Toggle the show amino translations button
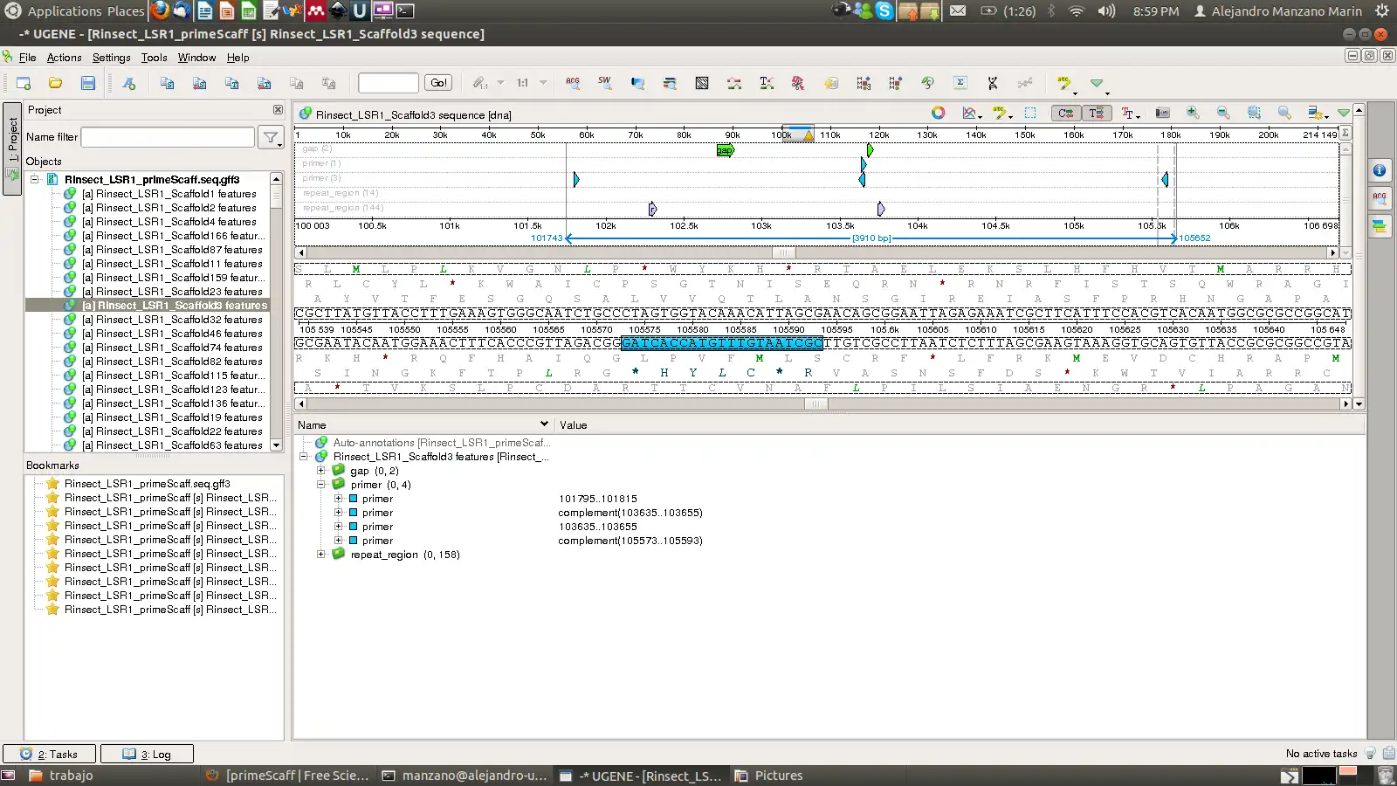The height and width of the screenshot is (786, 1397). [1097, 113]
